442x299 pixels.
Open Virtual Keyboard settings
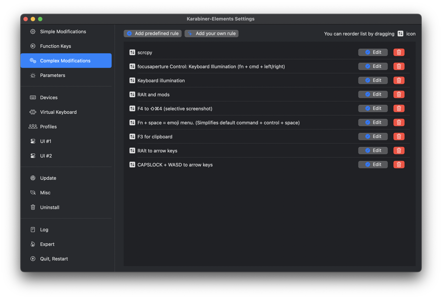point(66,112)
